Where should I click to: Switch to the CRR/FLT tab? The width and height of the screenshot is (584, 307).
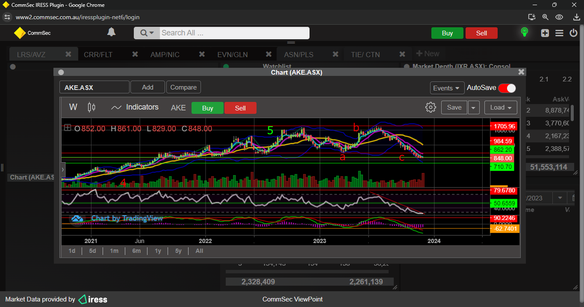[98, 55]
